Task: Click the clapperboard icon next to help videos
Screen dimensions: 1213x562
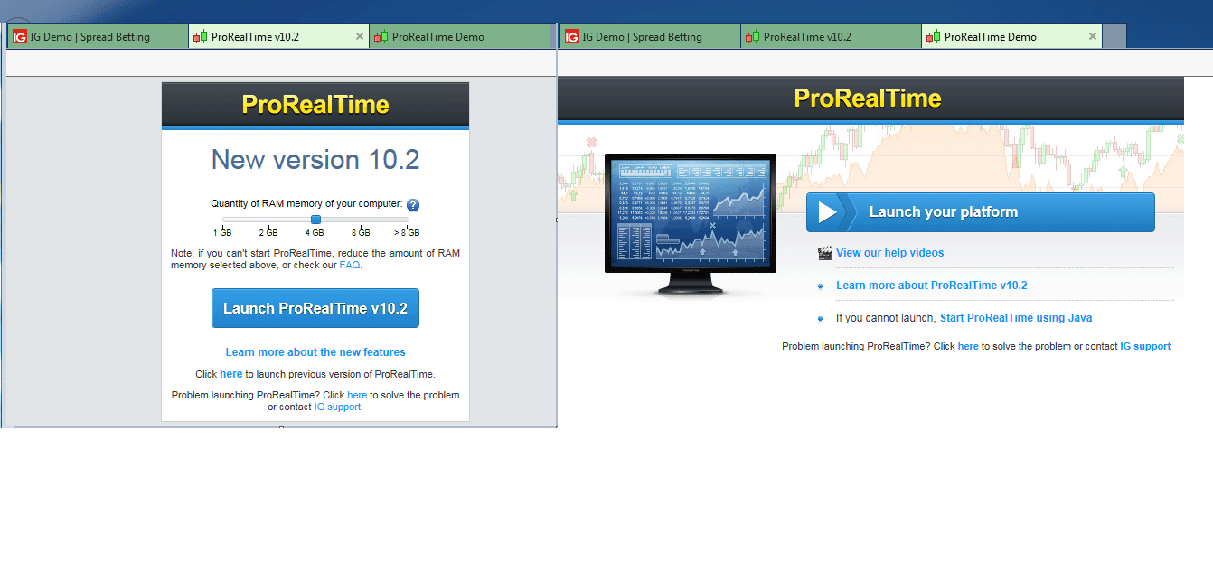Action: pos(824,253)
